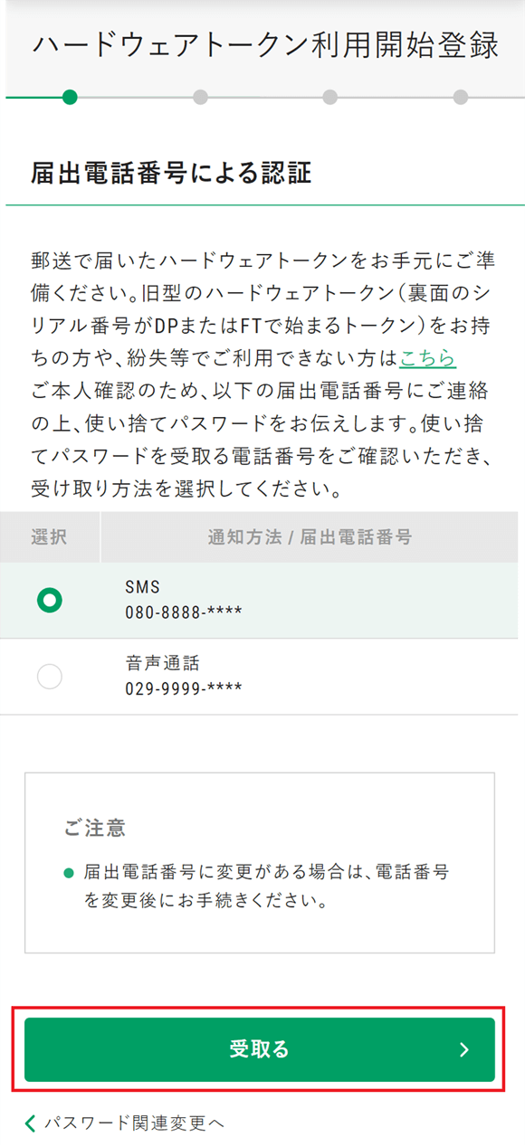Viewport: 525px width, 1147px height.
Task: Open the こちら link
Action: tap(428, 359)
